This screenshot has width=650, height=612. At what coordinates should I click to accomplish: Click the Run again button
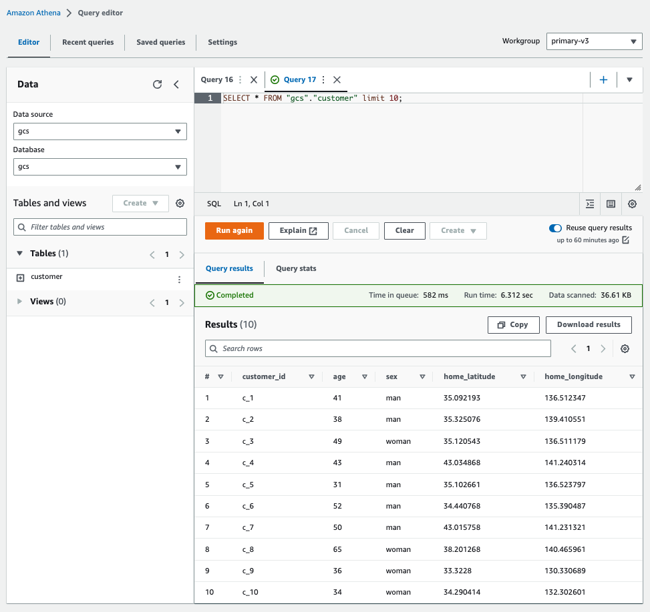[x=234, y=230]
